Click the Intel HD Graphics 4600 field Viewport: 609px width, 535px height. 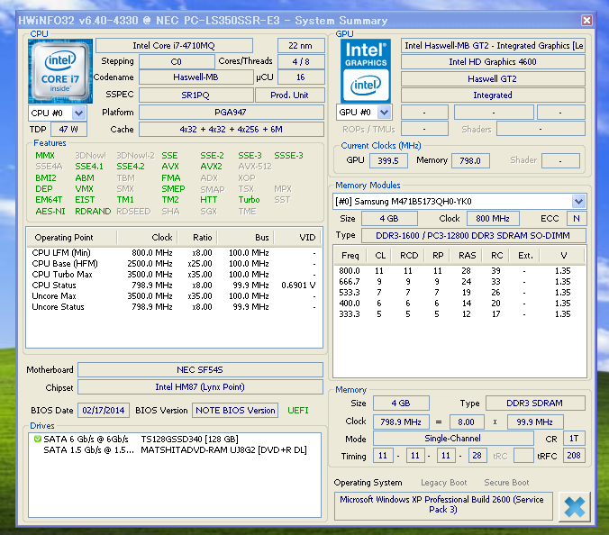[x=492, y=62]
